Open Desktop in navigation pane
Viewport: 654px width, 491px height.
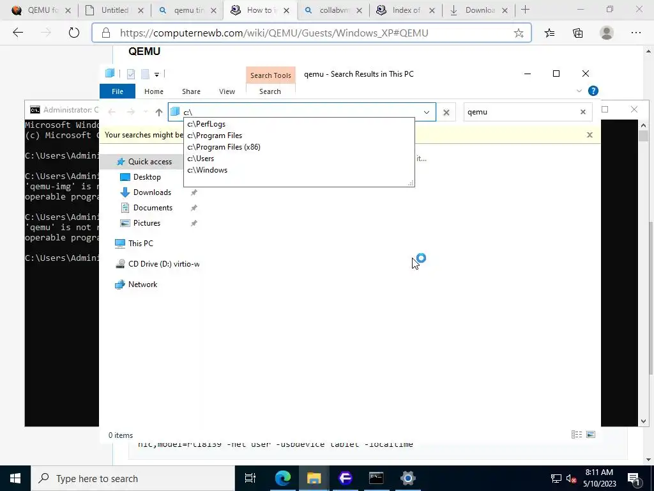click(141, 177)
